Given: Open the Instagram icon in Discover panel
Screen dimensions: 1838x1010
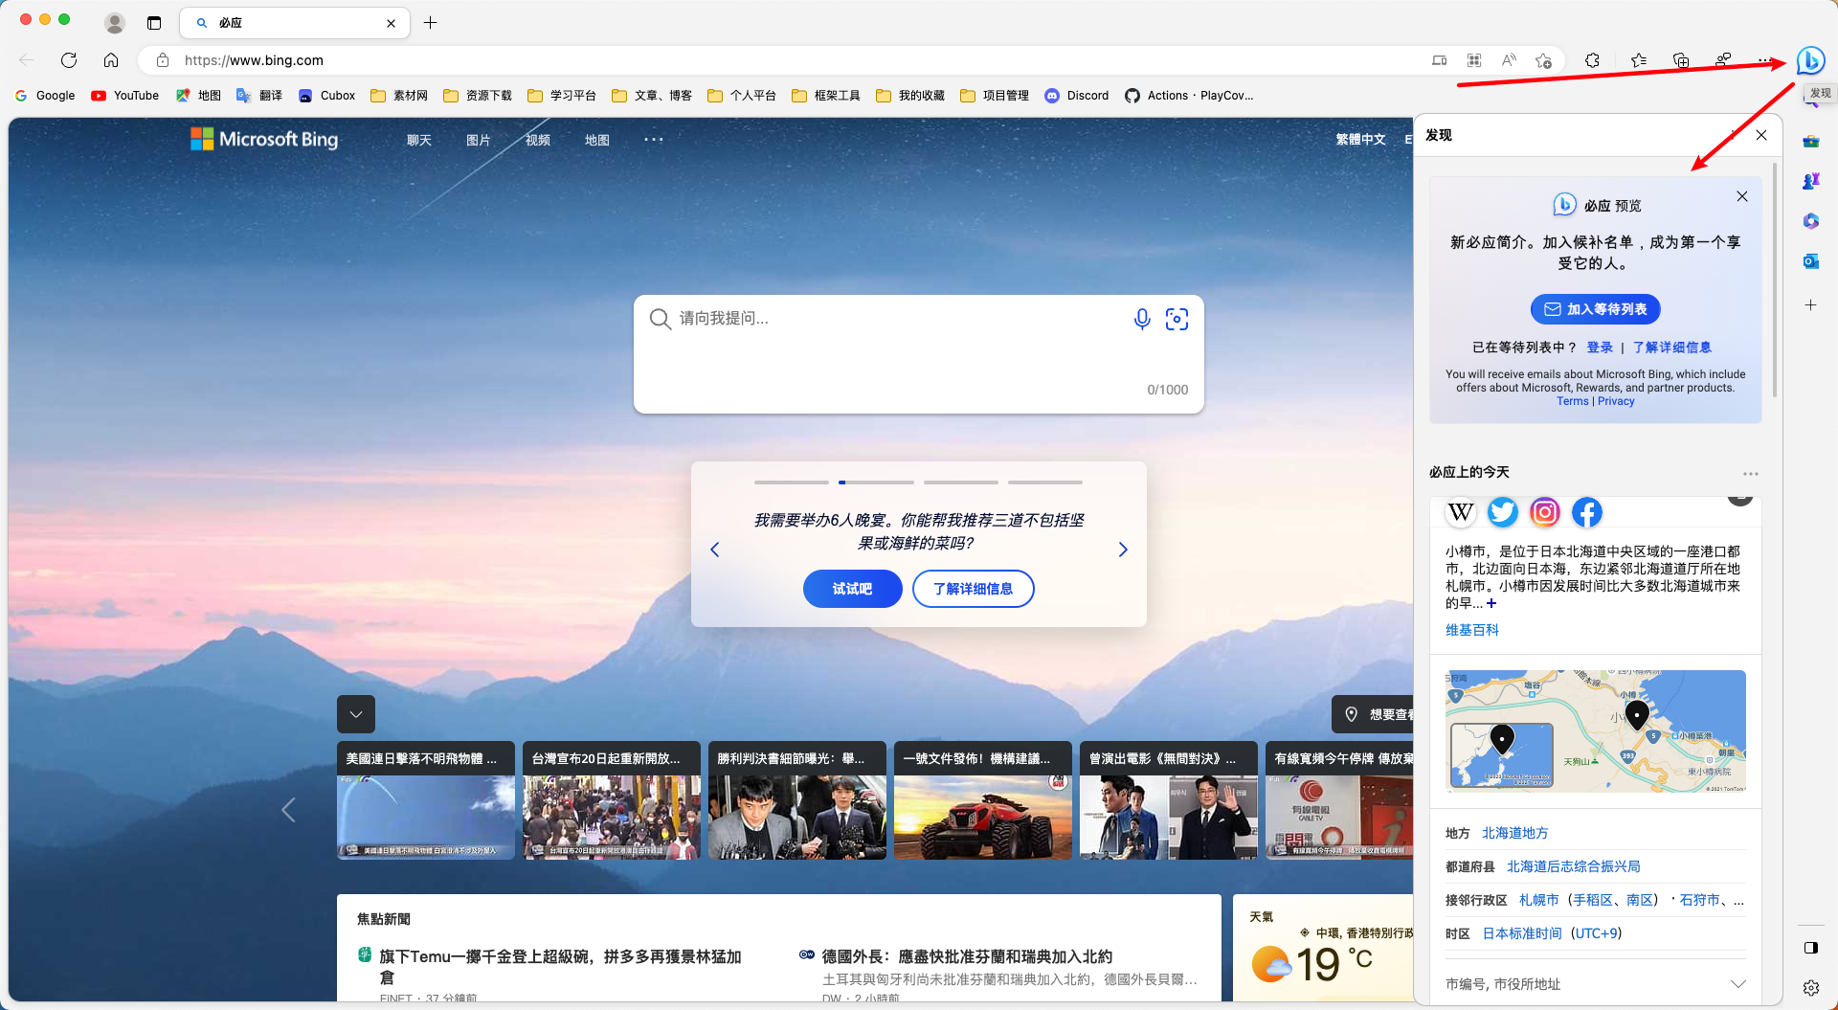Looking at the screenshot, I should pos(1545,512).
